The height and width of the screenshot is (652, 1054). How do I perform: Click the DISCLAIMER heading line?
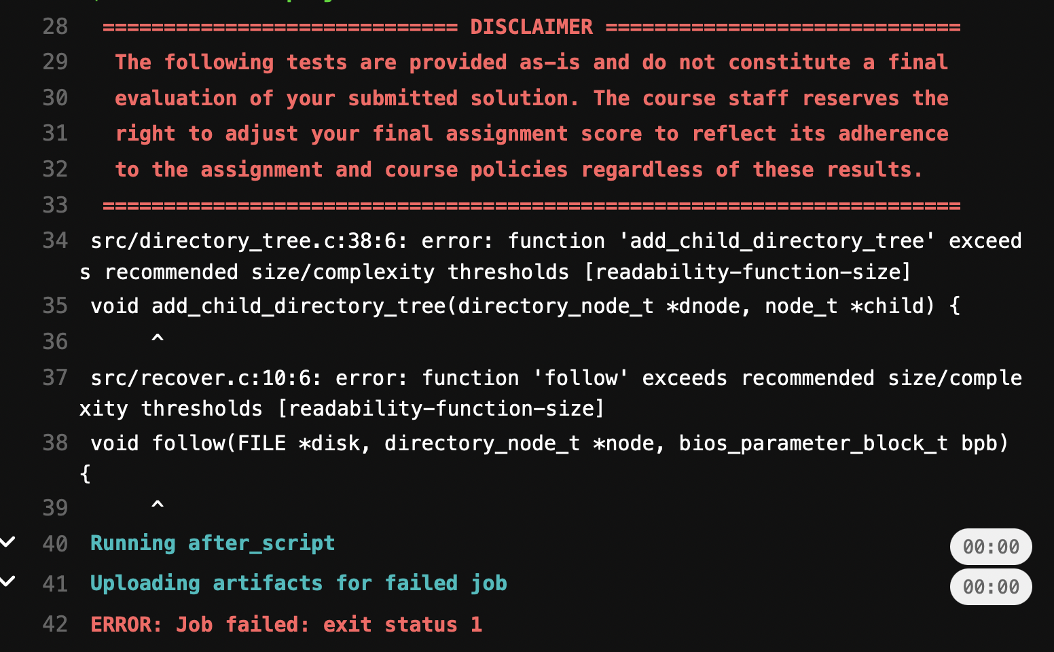(x=531, y=27)
